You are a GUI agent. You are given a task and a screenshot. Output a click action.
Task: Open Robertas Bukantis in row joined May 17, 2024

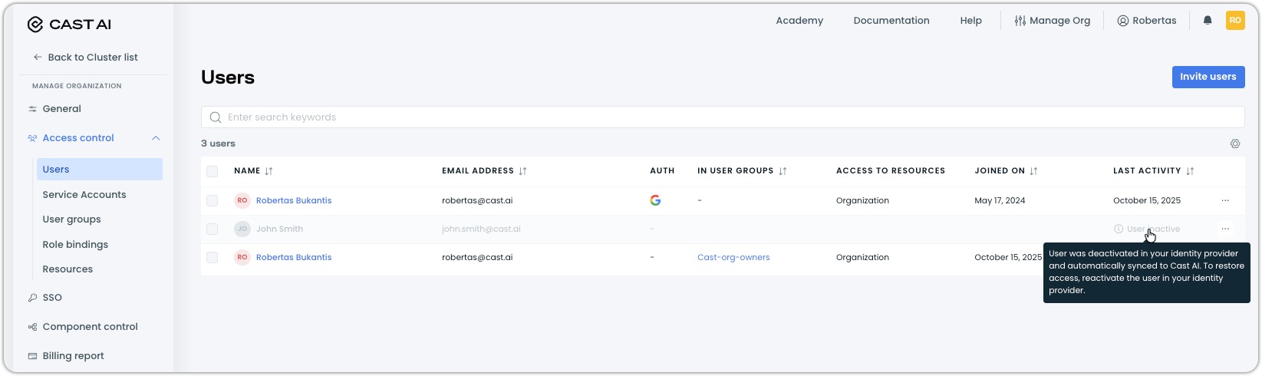click(x=294, y=200)
